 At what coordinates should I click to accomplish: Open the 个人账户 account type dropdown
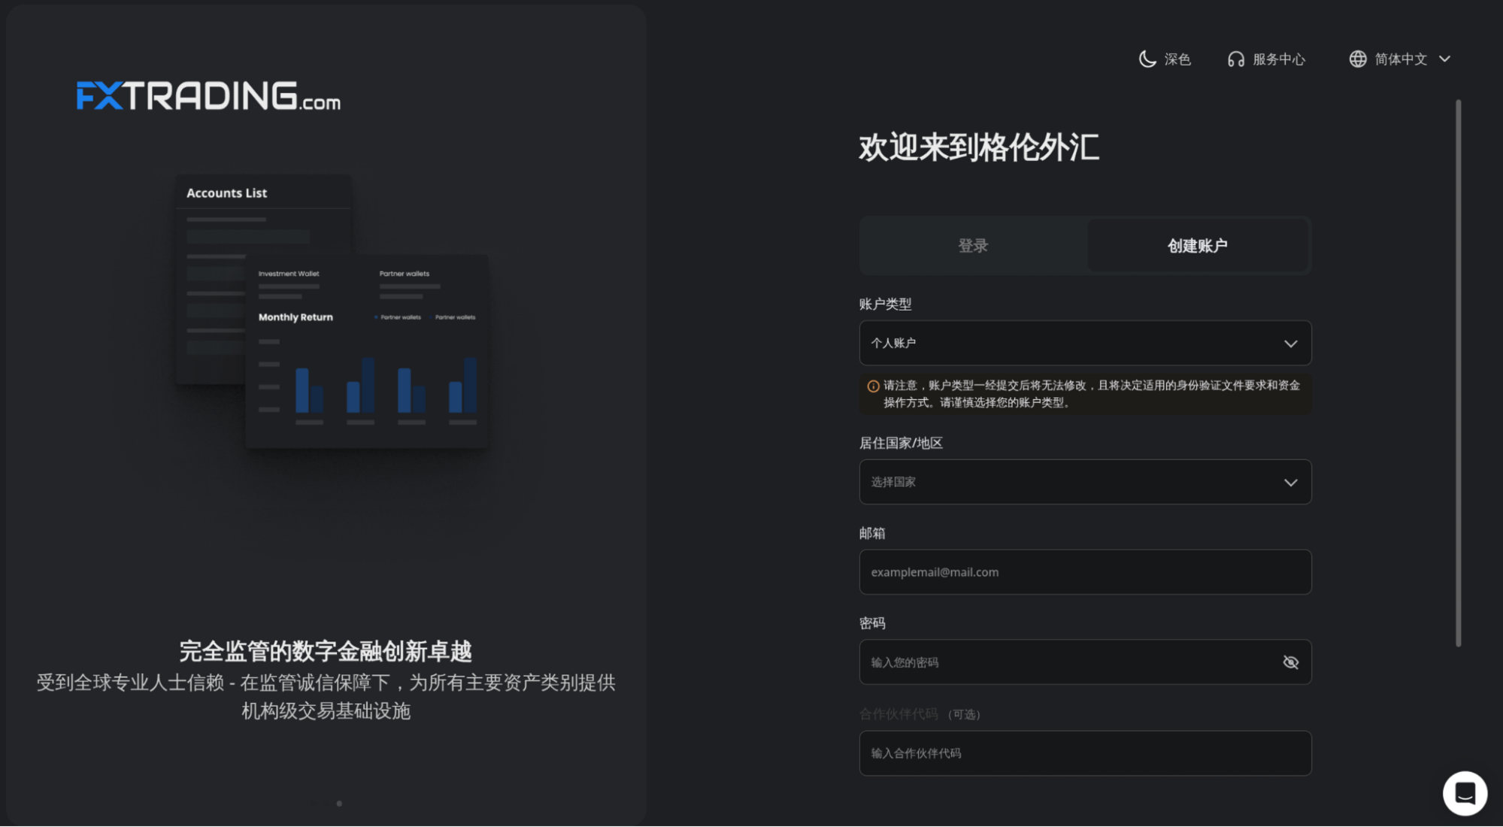1085,344
